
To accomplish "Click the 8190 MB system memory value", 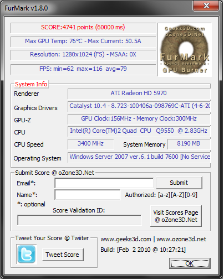I will [x=189, y=143].
